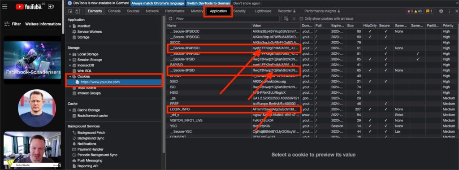
Task: Enable Only show cookies with an issue
Action: click(x=302, y=18)
